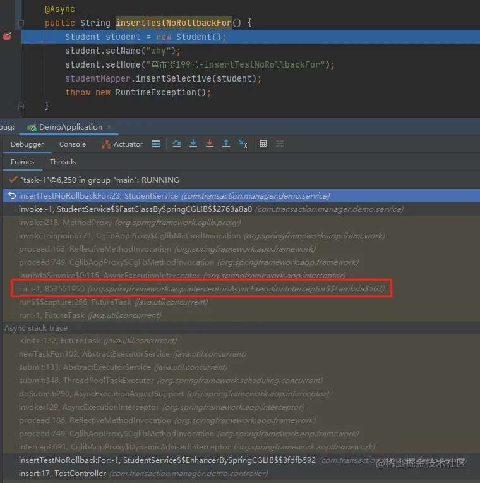Select frame insertTestNoRollbackFor:23, StudentService
The width and height of the screenshot is (480, 483).
(241, 196)
